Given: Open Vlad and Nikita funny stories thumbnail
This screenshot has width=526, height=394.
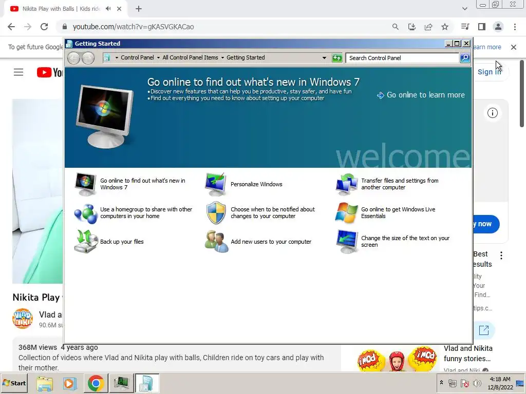Looking at the screenshot, I should (397, 358).
